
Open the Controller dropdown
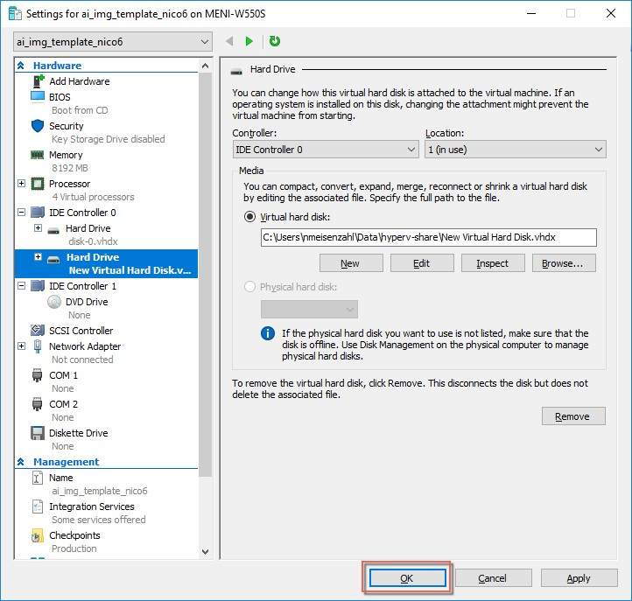pyautogui.click(x=325, y=150)
